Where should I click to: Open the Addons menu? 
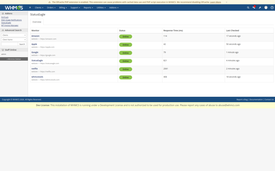tap(114, 8)
